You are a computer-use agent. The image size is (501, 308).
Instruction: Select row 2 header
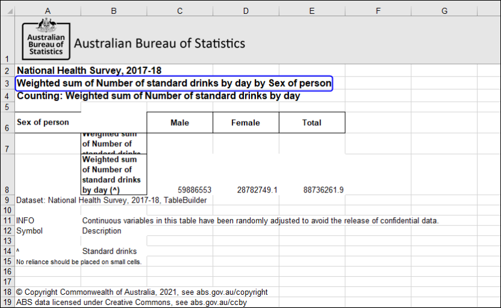pos(7,70)
